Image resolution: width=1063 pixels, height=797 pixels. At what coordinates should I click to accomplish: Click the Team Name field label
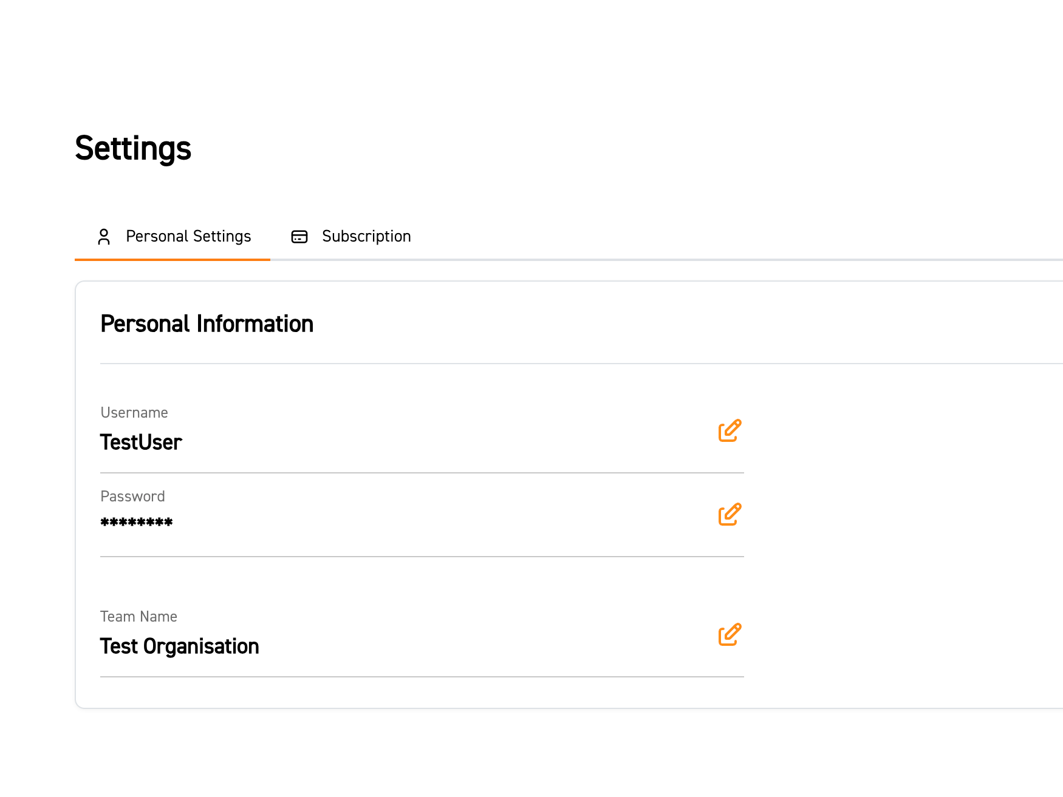[x=138, y=616]
